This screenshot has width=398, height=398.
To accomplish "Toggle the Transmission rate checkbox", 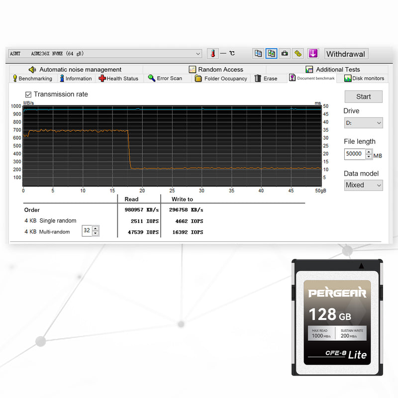I will [28, 95].
